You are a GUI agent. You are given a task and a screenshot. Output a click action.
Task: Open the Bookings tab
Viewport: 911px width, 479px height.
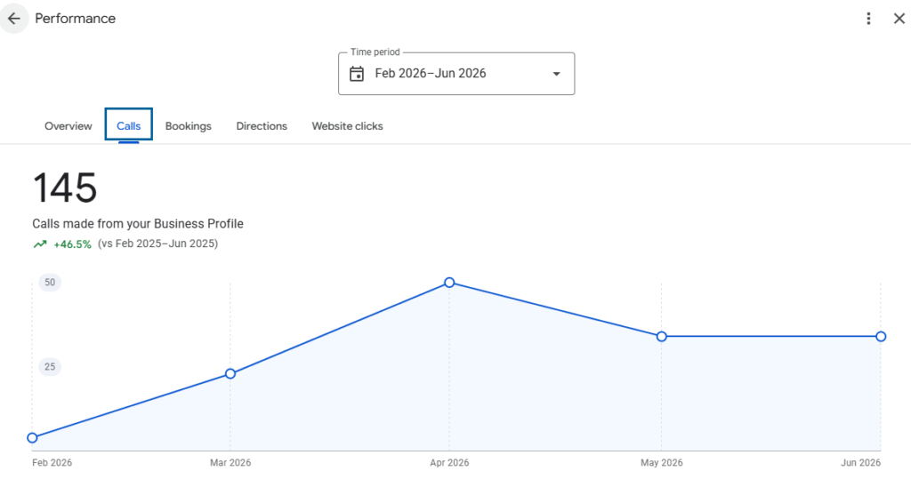[x=189, y=126]
